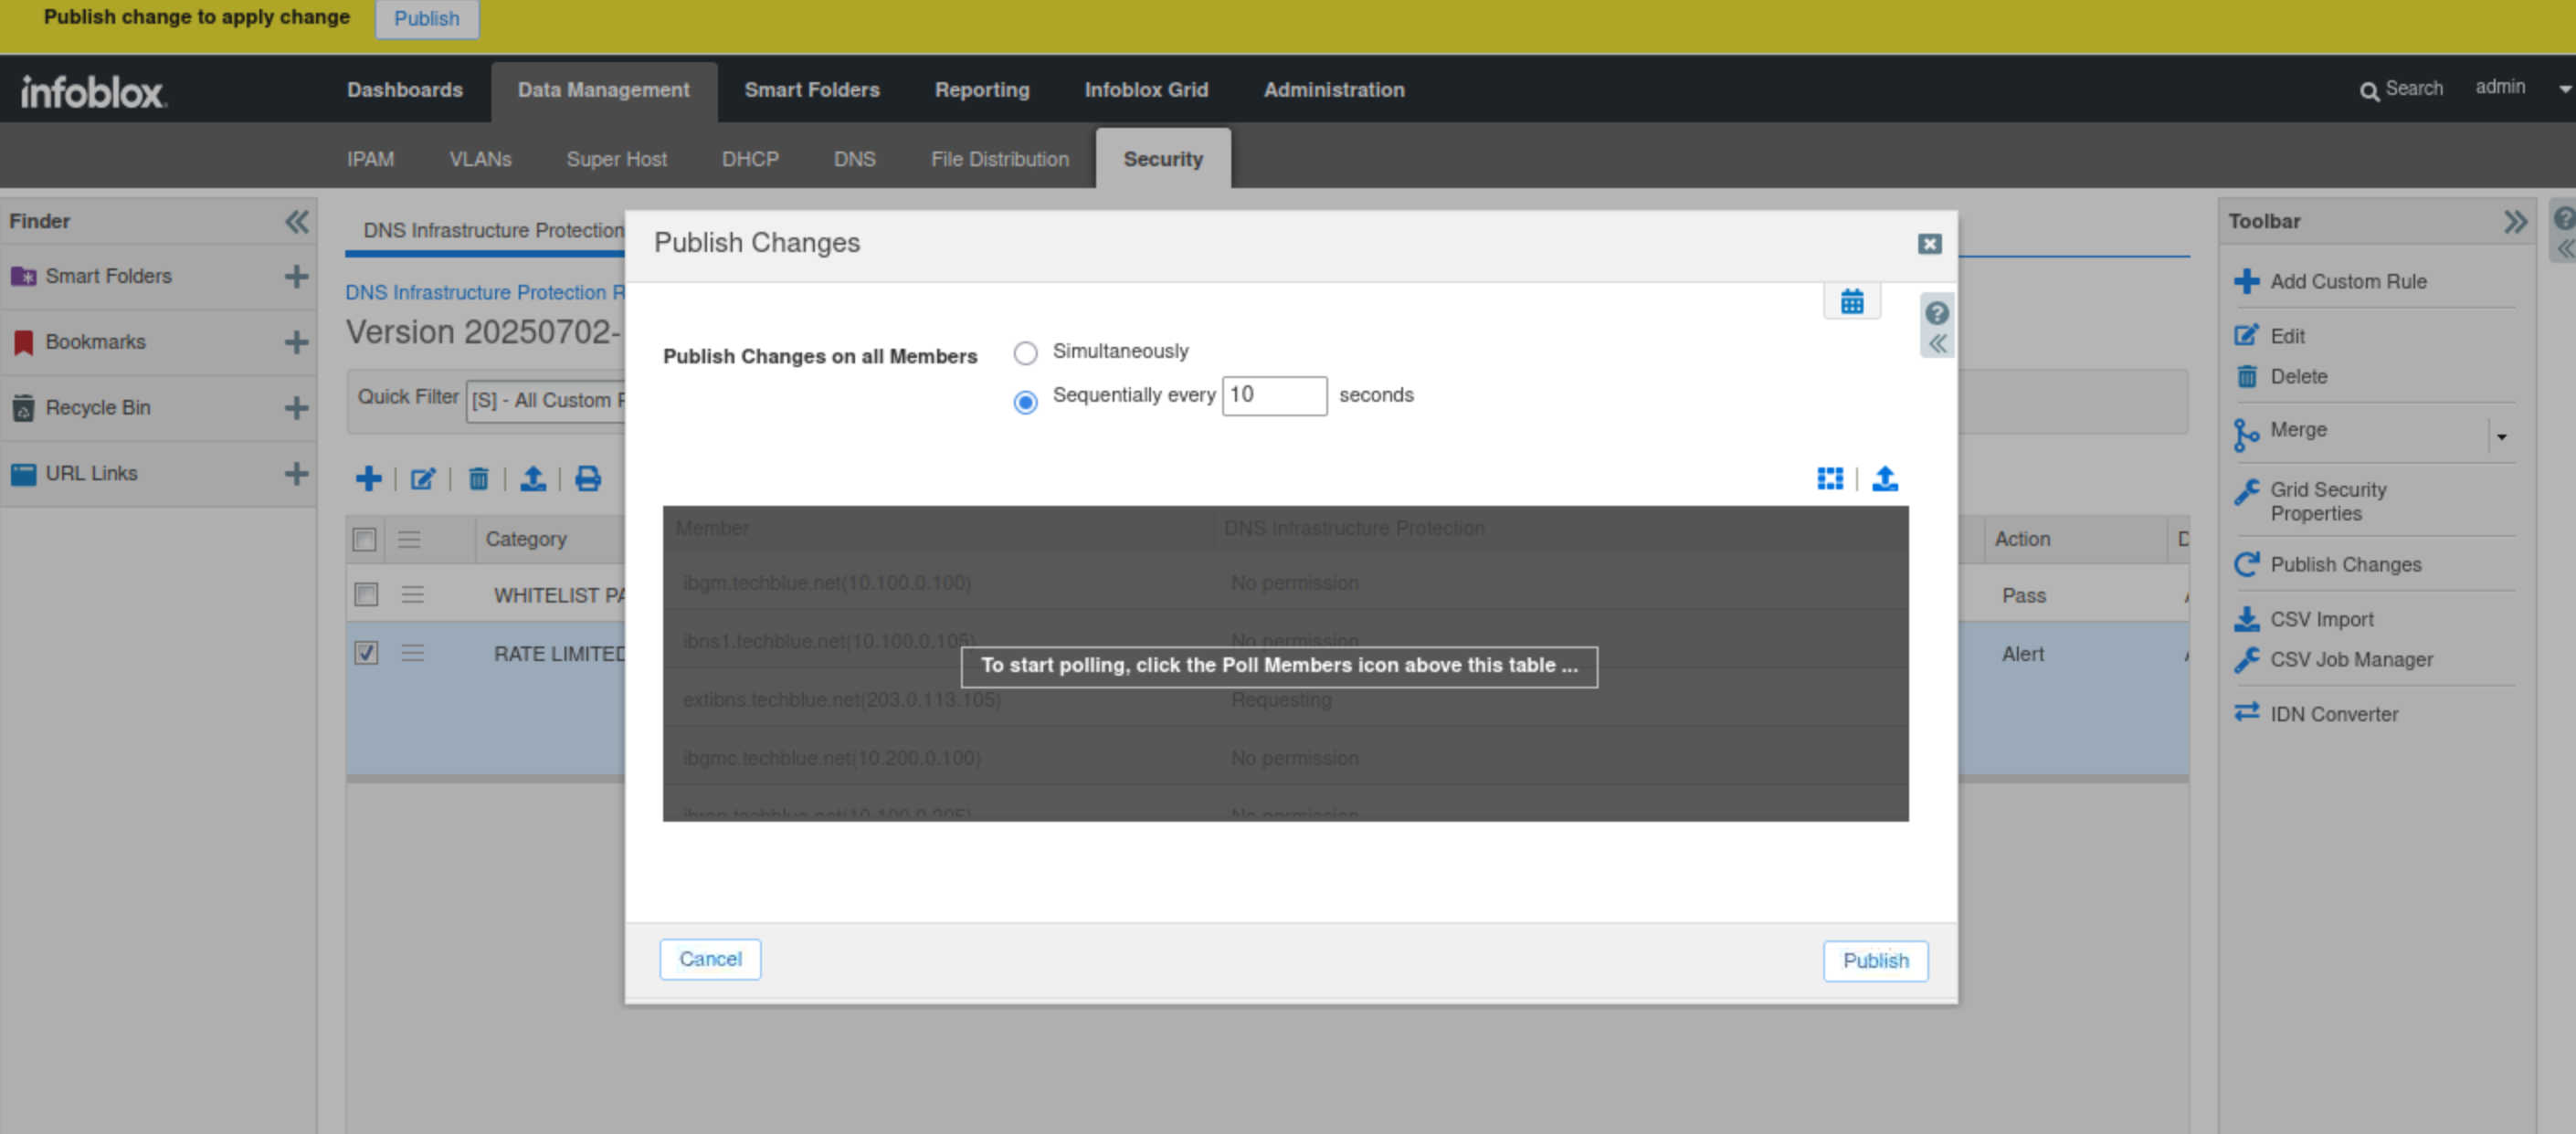Open the admin user dropdown arrow
2576x1134 pixels.
[x=2564, y=89]
